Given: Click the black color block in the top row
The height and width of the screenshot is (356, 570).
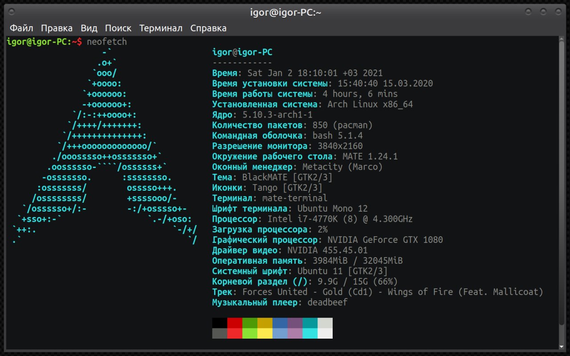Looking at the screenshot, I should pos(220,323).
